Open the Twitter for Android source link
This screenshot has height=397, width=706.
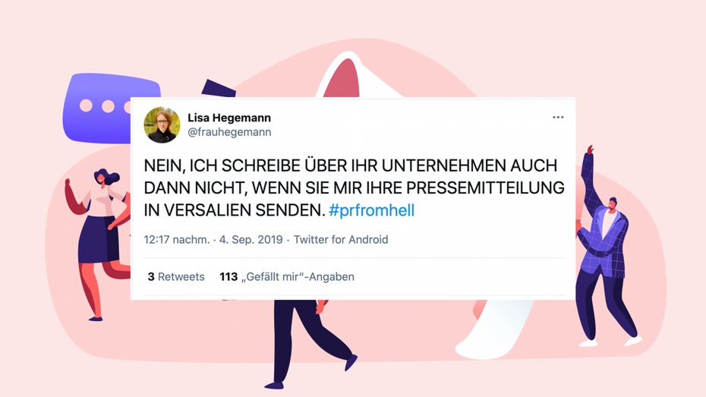pyautogui.click(x=340, y=239)
